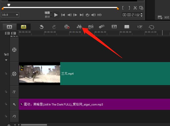Viewport: 170px width, 126px height.
Task: Expand the add/remove tracks +/- dropdown
Action: click(x=14, y=36)
